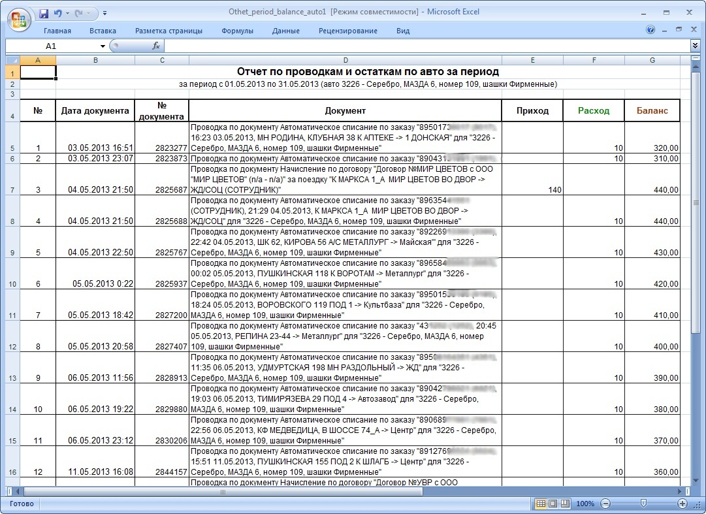Switch to Page Layout view
Viewport: 706px width, 514px height.
553,504
